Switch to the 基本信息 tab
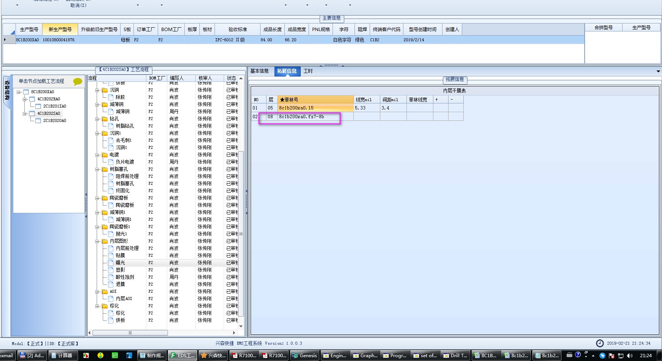Viewport: 662px width, 361px height. 260,71
